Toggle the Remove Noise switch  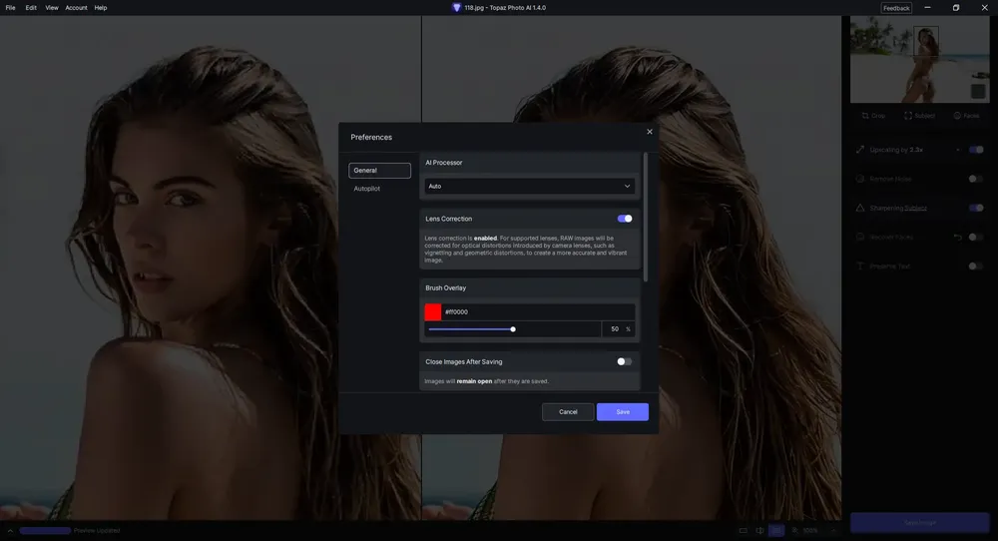point(976,179)
